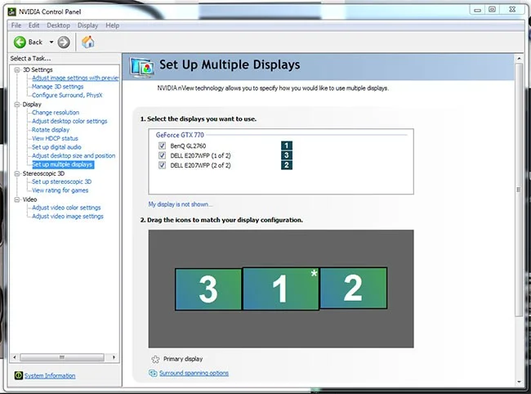Click the green Back arrow button
531x394 pixels.
[x=19, y=42]
